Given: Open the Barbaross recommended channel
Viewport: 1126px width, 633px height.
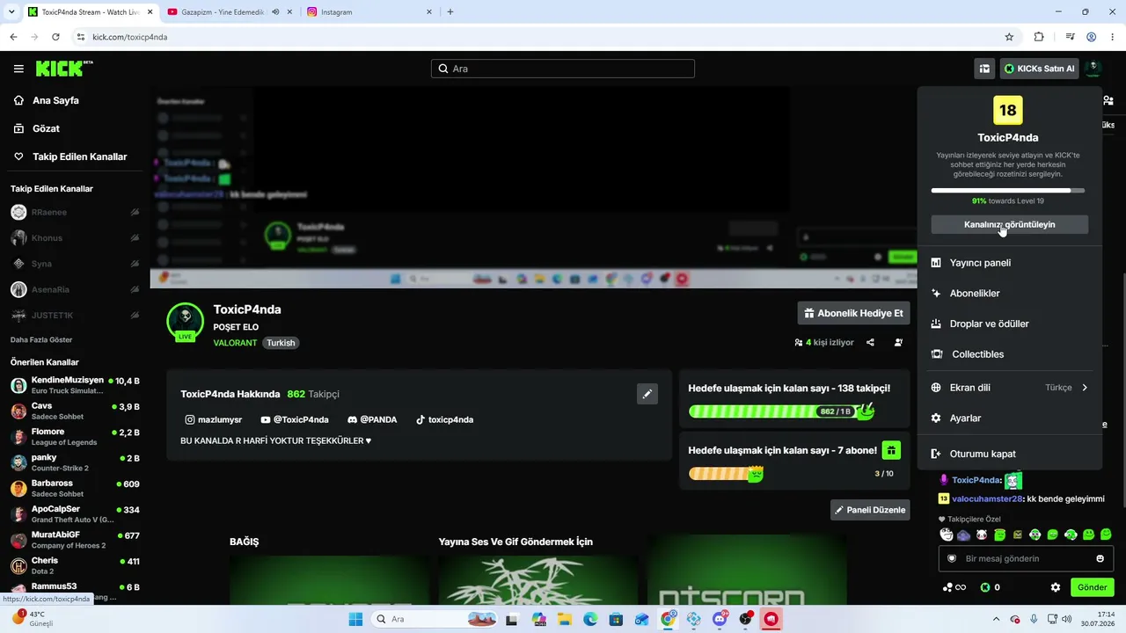Looking at the screenshot, I should [75, 488].
